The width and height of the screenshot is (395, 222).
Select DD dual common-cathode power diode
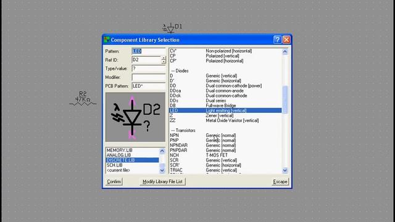tap(225, 86)
